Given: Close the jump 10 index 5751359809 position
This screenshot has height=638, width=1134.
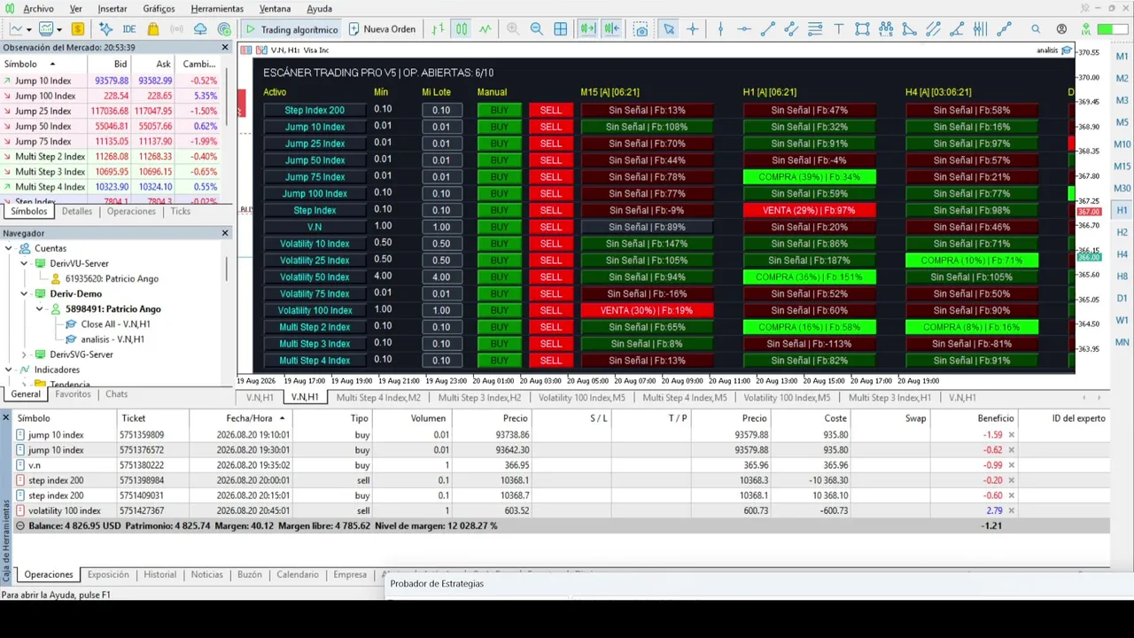Looking at the screenshot, I should (1011, 435).
